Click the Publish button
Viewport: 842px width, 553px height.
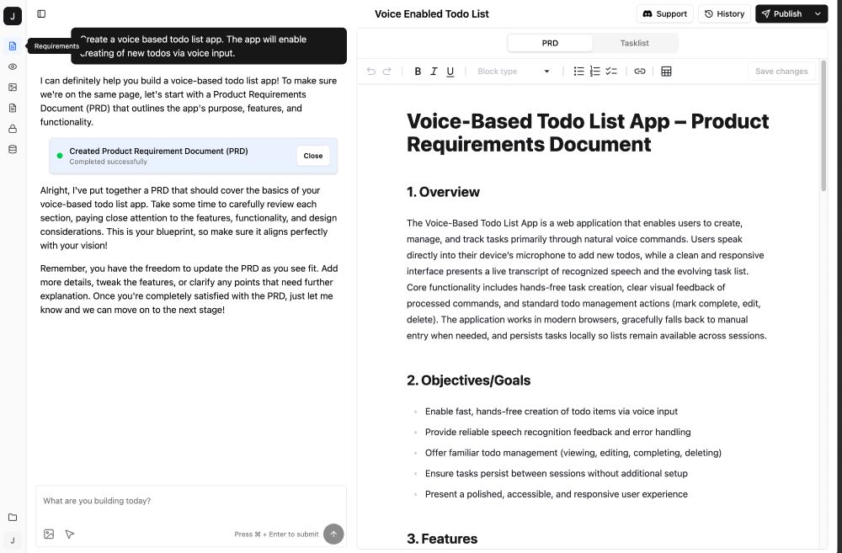click(782, 14)
